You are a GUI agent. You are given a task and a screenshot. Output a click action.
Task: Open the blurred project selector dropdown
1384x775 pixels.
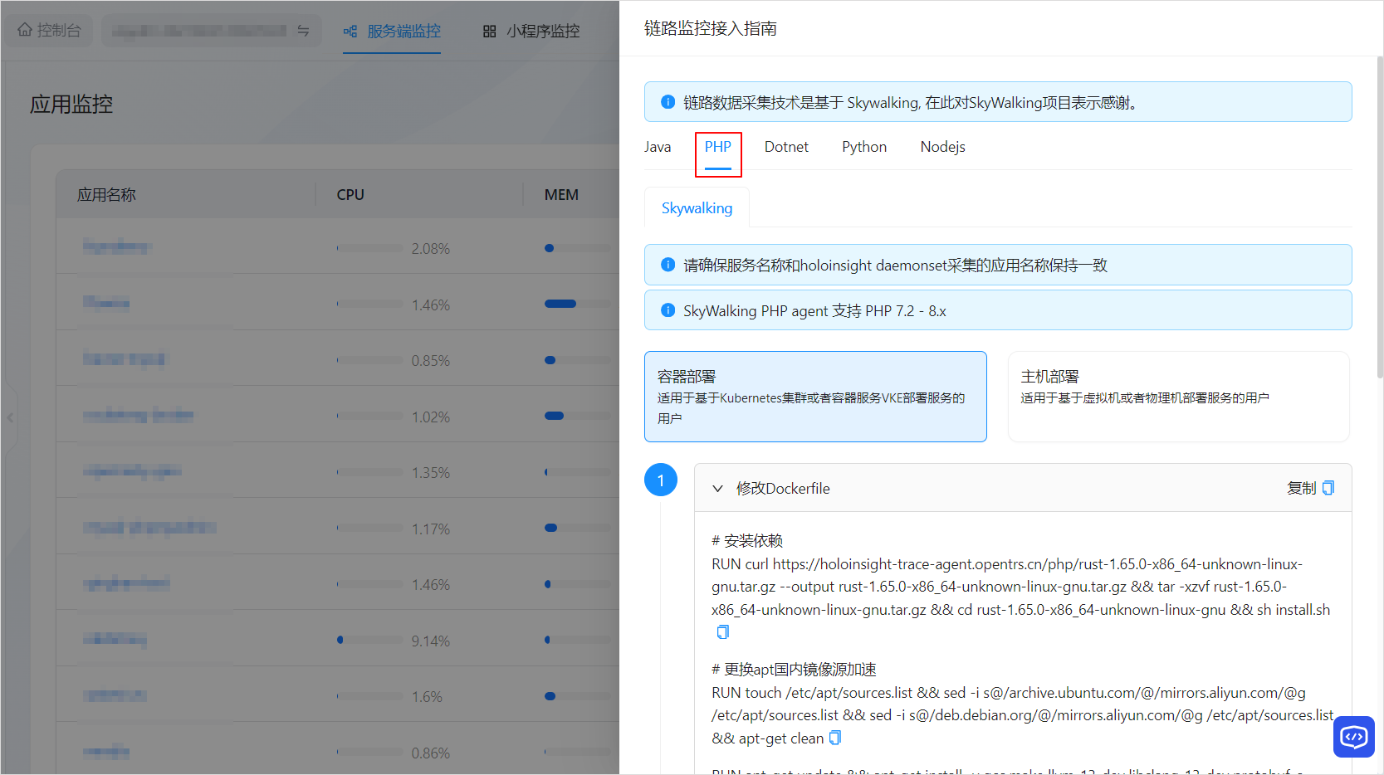pyautogui.click(x=212, y=31)
